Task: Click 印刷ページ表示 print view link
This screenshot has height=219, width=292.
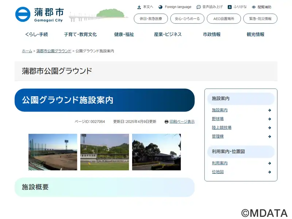Action: pos(182,122)
